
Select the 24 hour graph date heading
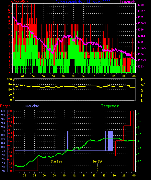click(x=83, y=2)
